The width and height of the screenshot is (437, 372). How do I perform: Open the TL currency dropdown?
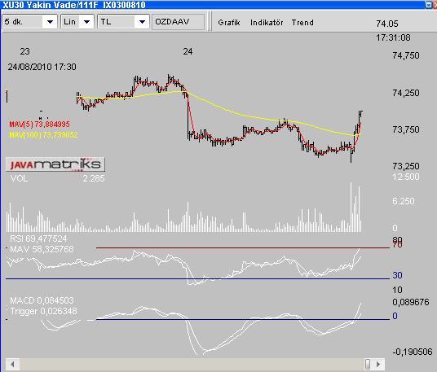[x=122, y=22]
